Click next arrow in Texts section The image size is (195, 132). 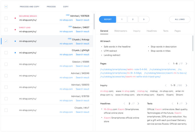coord(186,103)
